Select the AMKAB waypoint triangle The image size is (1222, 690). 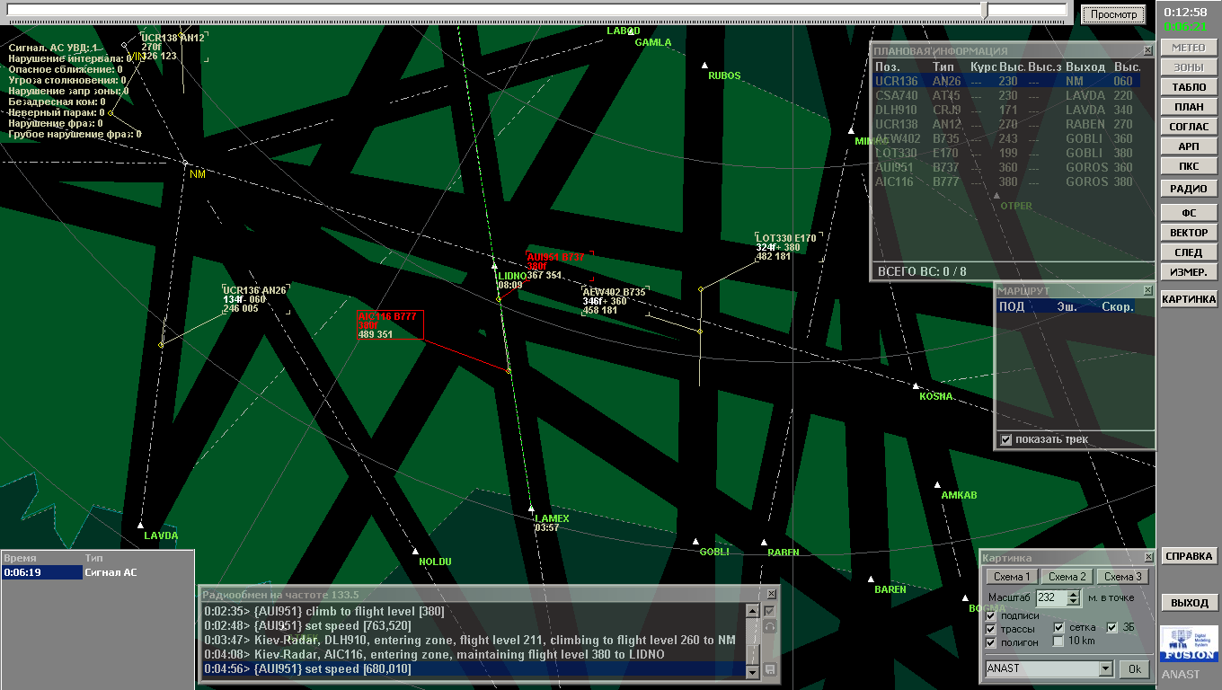coord(937,484)
